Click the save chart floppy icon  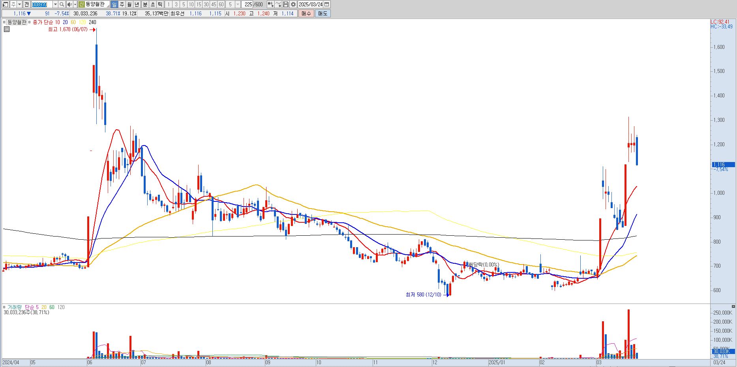(x=286, y=4)
